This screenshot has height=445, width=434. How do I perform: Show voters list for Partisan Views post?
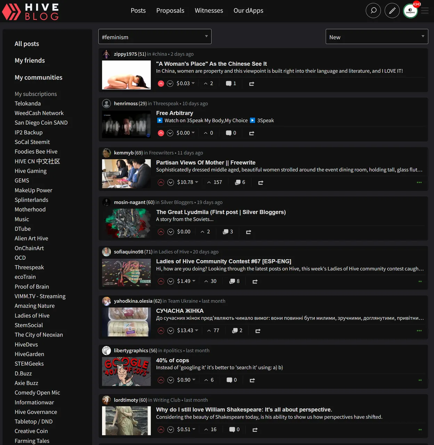click(215, 182)
